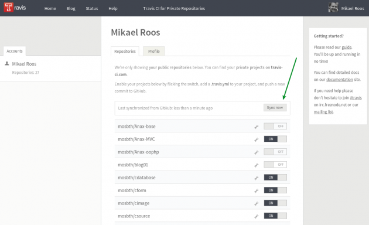Image resolution: width=369 pixels, height=225 pixels.
Task: Click Mikael Roos avatar in header
Action: [333, 8]
